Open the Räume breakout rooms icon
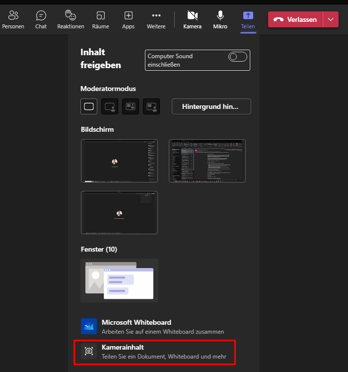The width and height of the screenshot is (348, 372). coord(100,19)
